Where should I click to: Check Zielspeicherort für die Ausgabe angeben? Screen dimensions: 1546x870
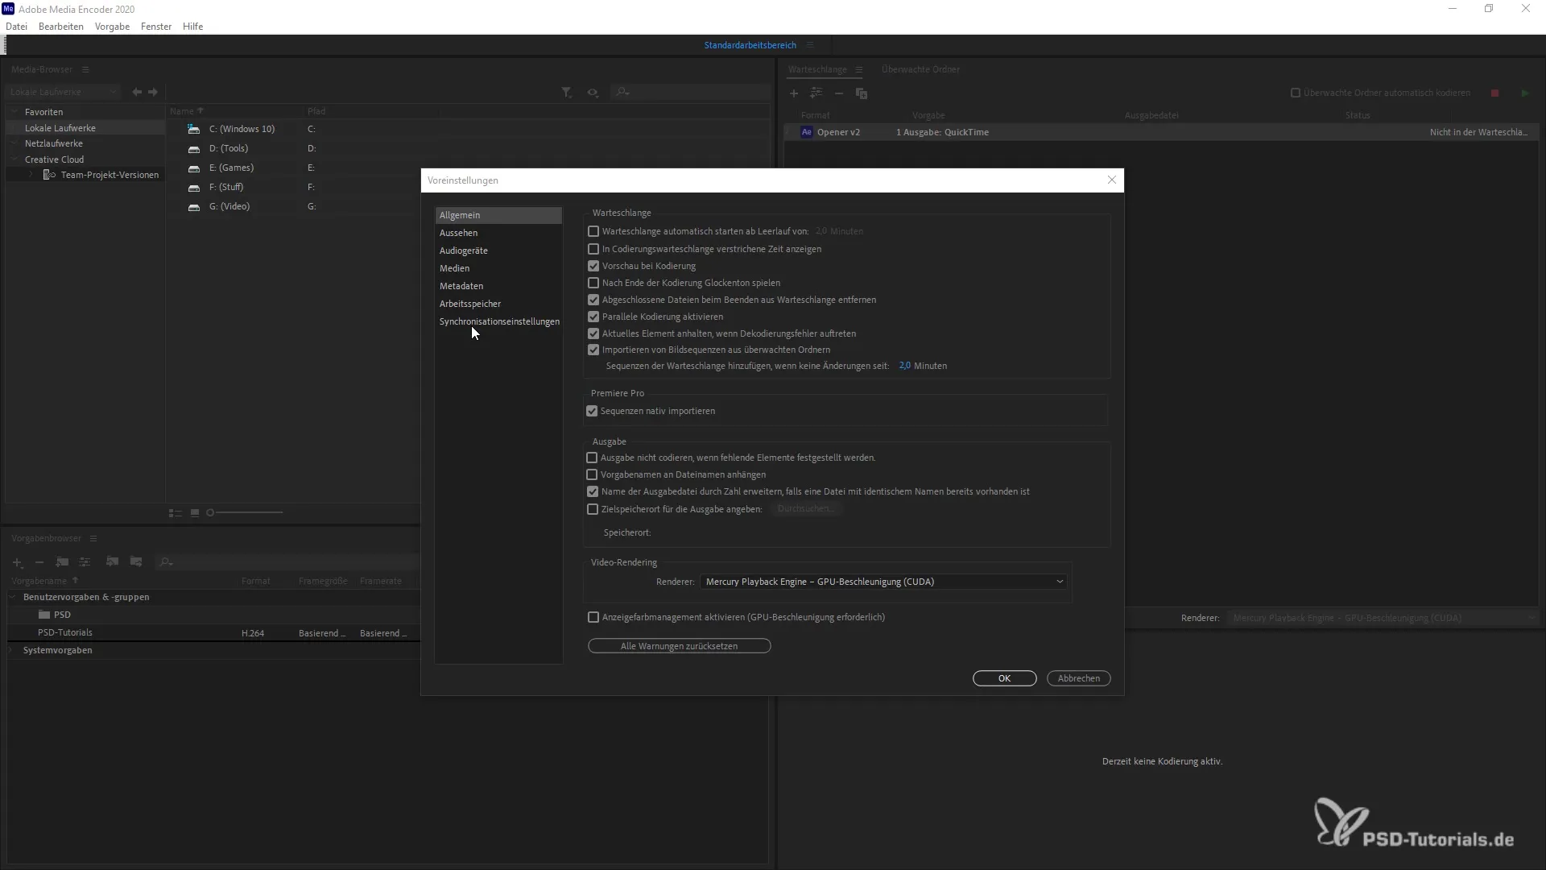coord(593,509)
